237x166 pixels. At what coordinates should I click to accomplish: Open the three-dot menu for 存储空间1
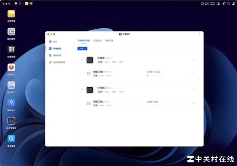194,73
